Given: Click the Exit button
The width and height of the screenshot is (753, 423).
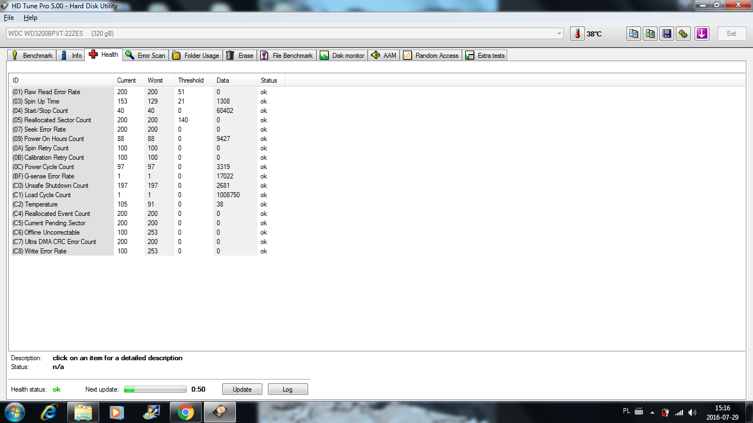Looking at the screenshot, I should 732,34.
